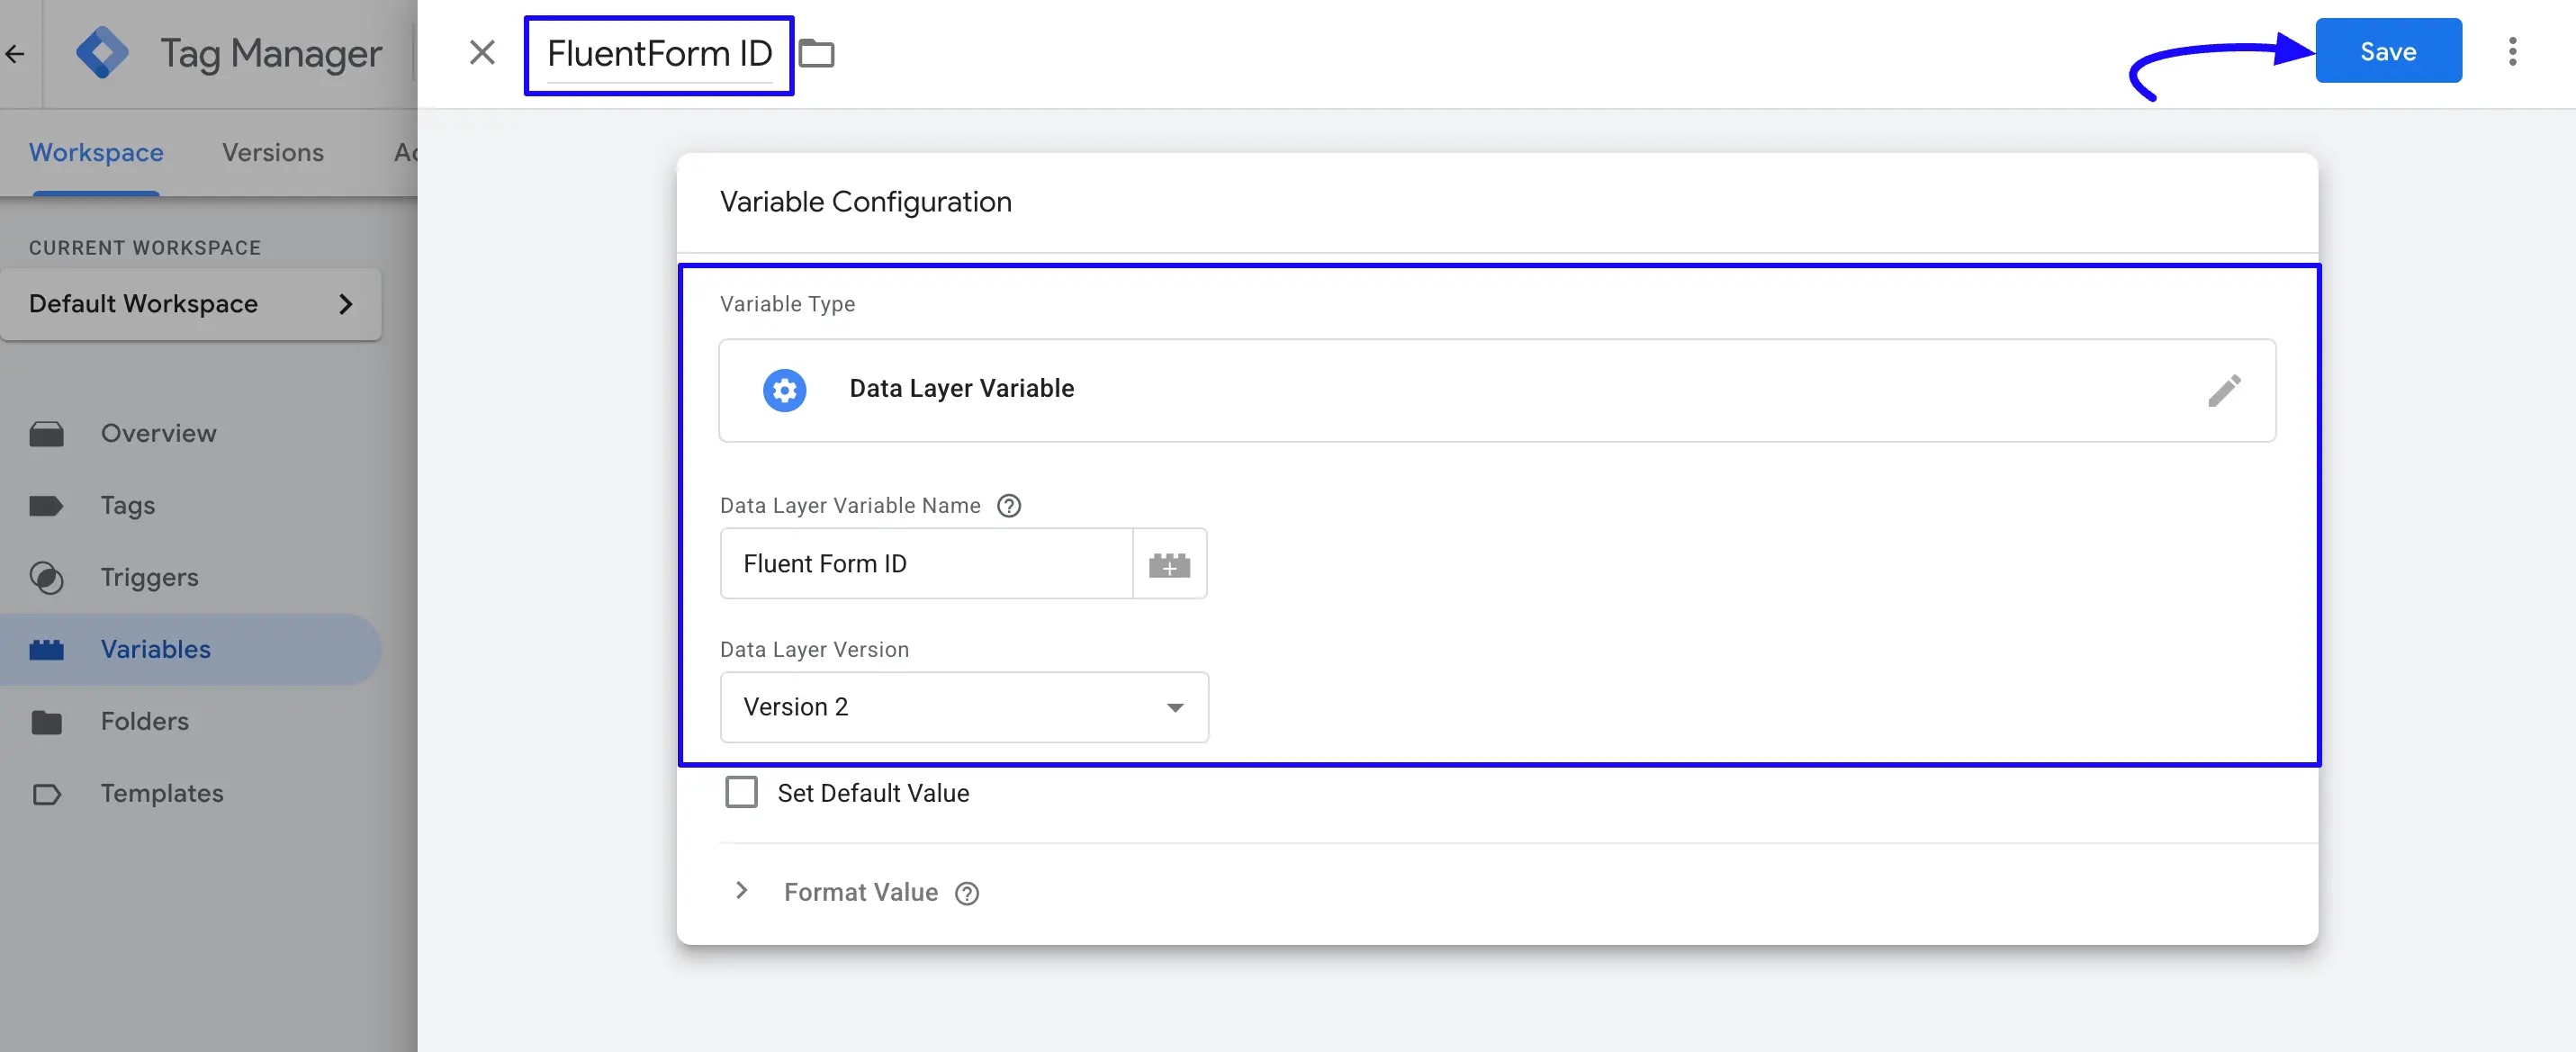2576x1052 pixels.
Task: Click the pencil icon to edit variable type
Action: pyautogui.click(x=2224, y=390)
